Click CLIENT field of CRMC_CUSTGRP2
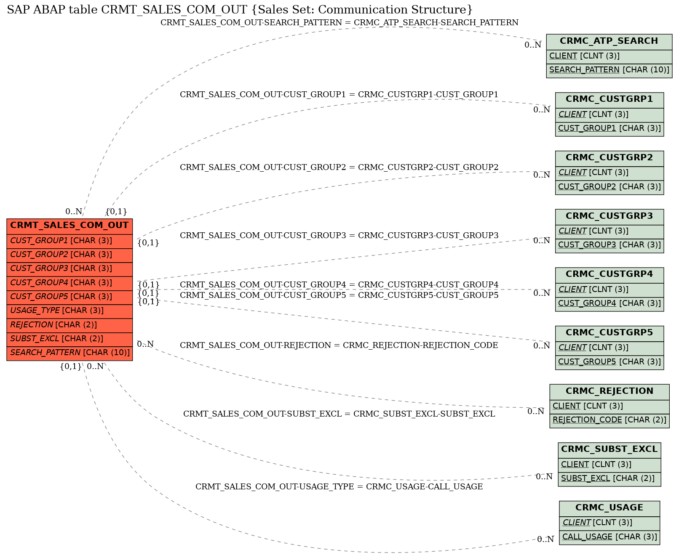Viewport: 679px width, 555px height. [x=609, y=173]
